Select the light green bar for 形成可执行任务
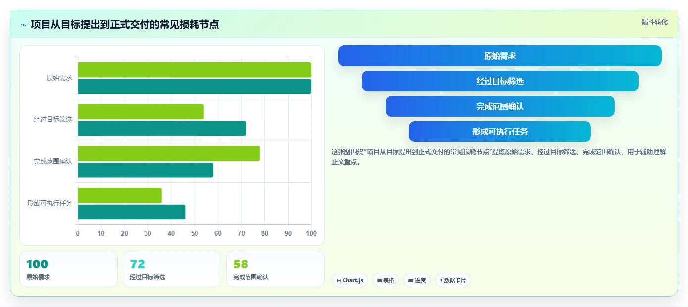 click(120, 195)
